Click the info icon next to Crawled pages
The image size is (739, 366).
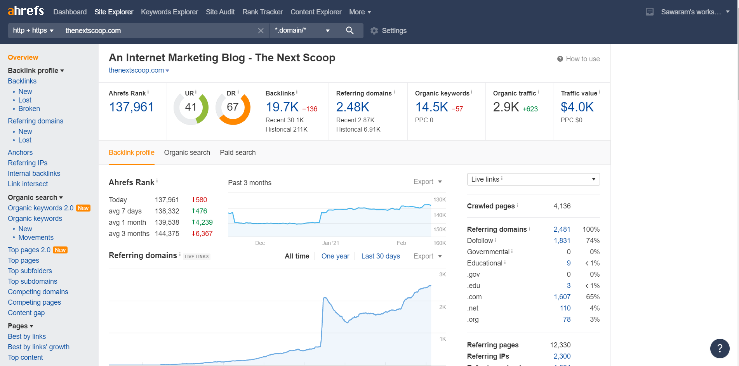point(517,205)
